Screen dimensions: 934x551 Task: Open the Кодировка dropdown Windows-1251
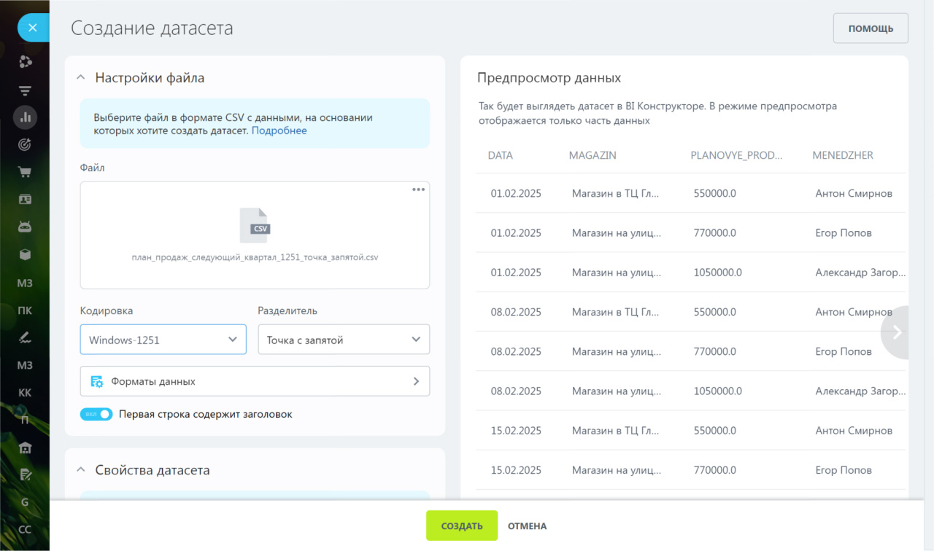[x=163, y=340]
